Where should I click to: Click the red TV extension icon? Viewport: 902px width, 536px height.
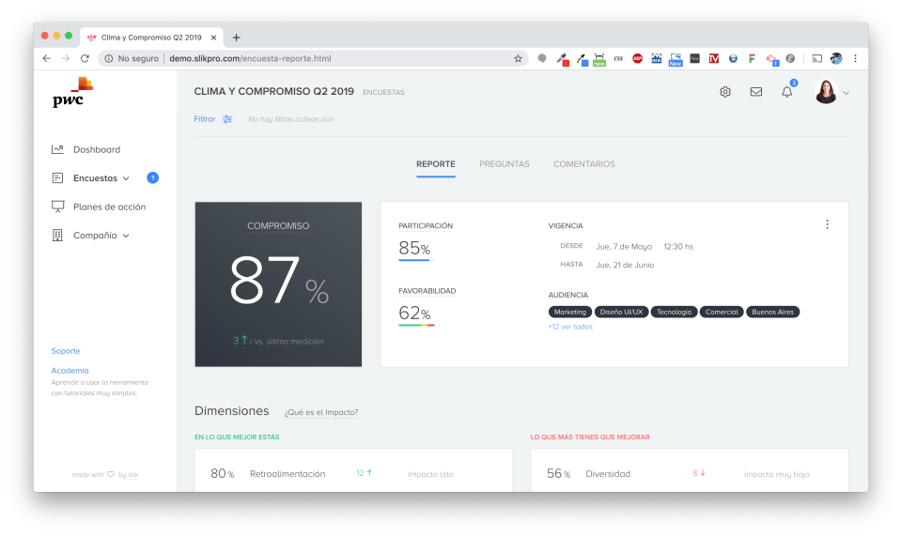[714, 58]
